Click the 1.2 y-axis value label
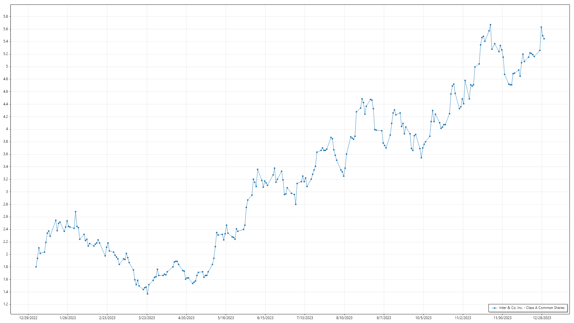This screenshot has width=574, height=323. click(6, 304)
